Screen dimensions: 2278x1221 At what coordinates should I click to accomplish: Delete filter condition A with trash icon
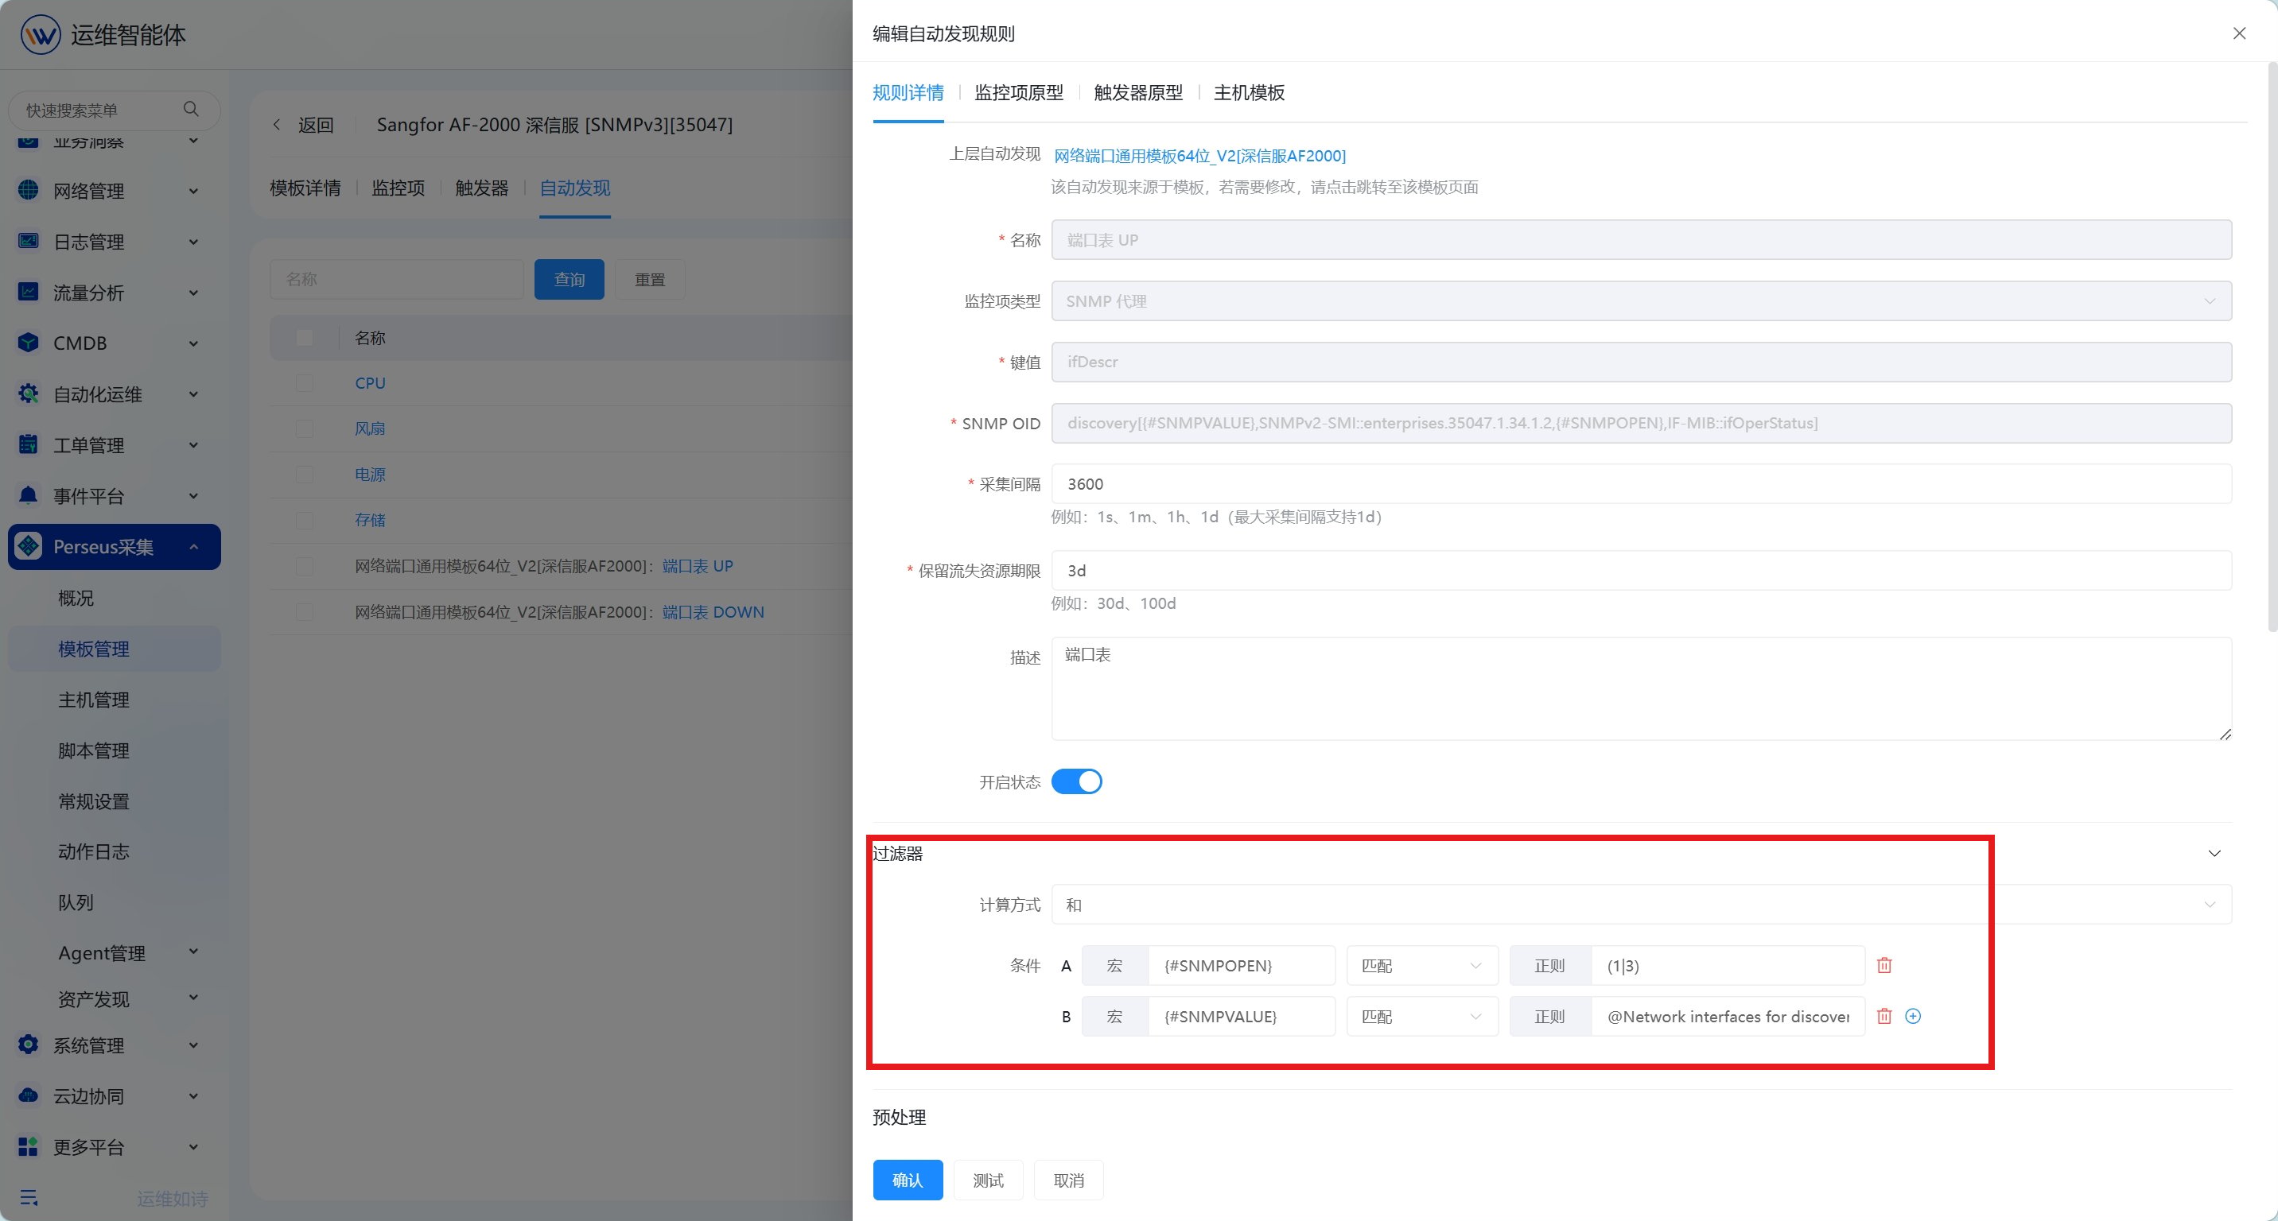coord(1884,966)
